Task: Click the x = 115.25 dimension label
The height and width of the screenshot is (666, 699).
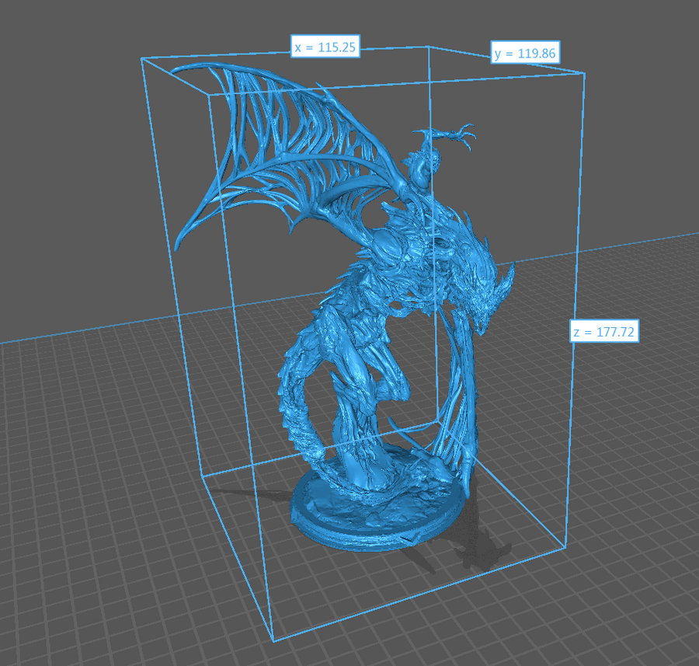Action: tap(325, 47)
